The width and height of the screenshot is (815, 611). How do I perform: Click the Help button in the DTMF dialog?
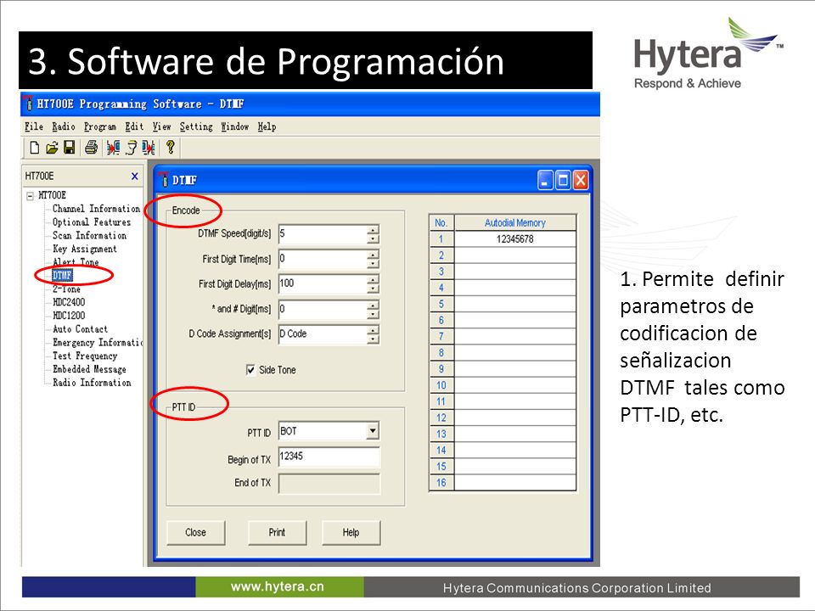tap(351, 533)
